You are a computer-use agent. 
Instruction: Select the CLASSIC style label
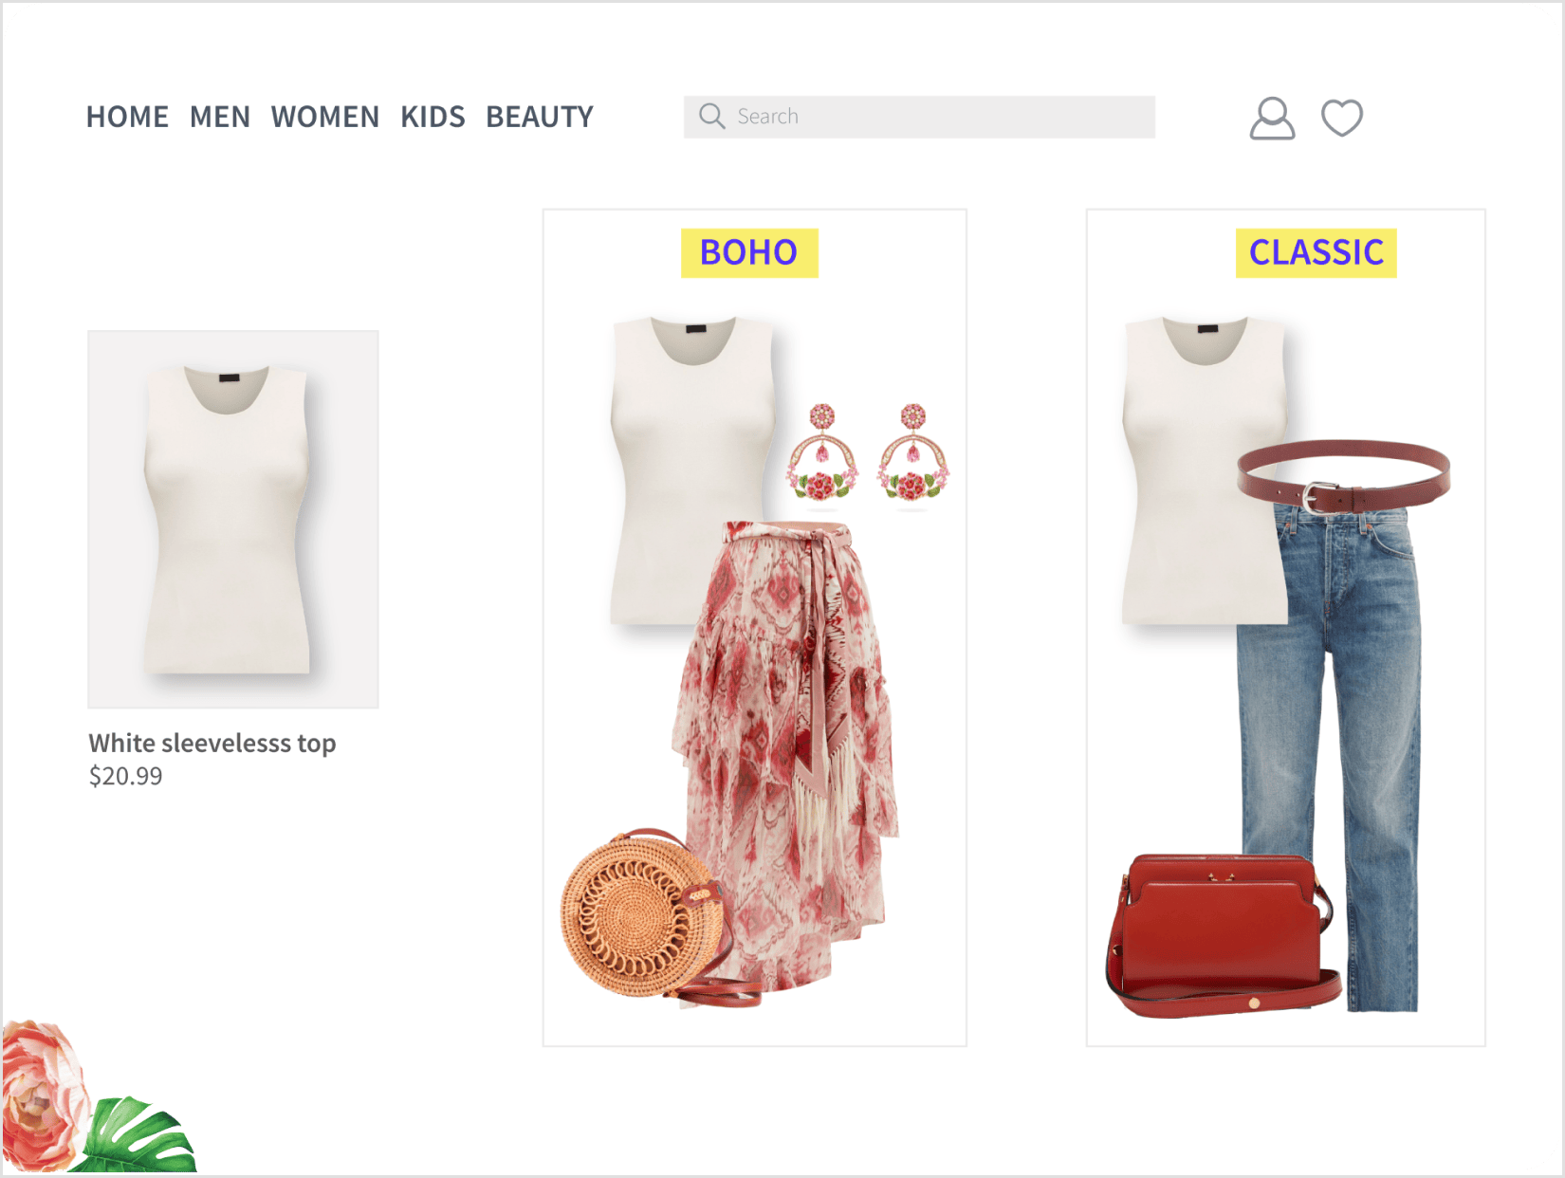click(x=1316, y=252)
